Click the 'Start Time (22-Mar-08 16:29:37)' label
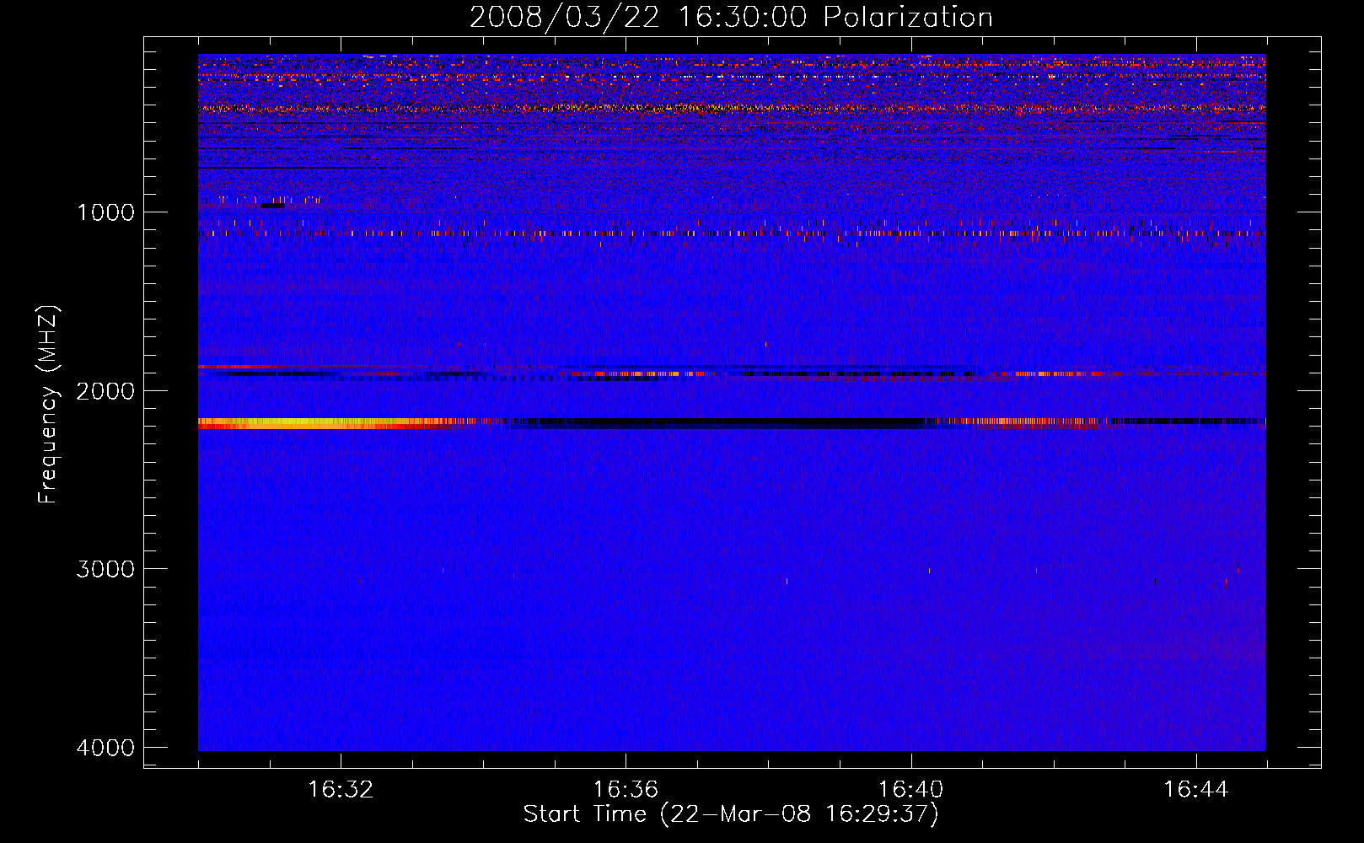 (x=731, y=814)
